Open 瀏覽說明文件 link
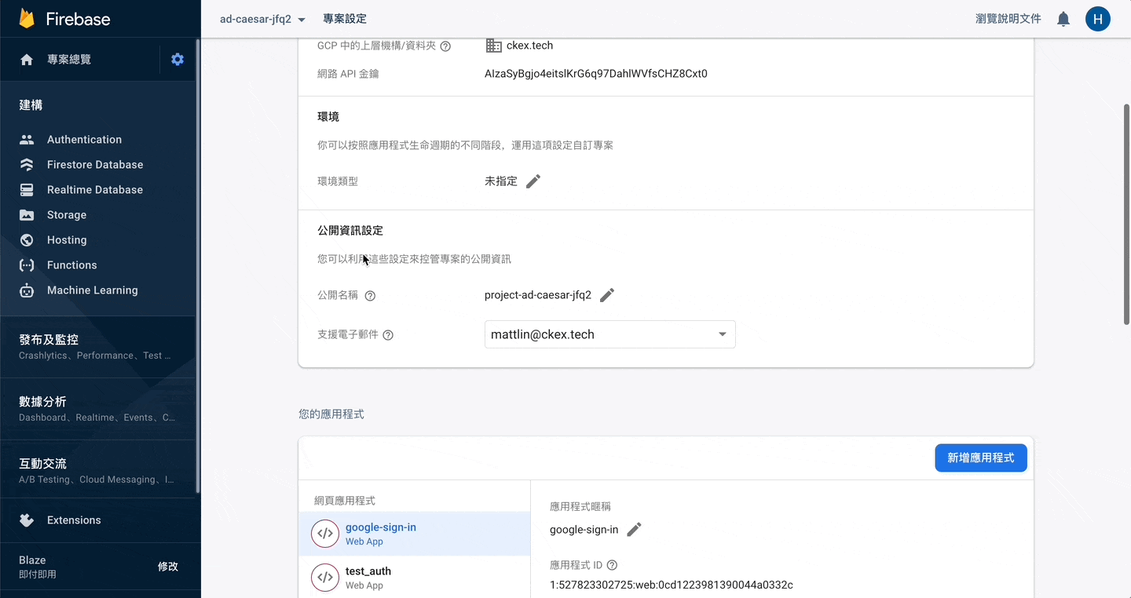1131x598 pixels. pos(1008,19)
